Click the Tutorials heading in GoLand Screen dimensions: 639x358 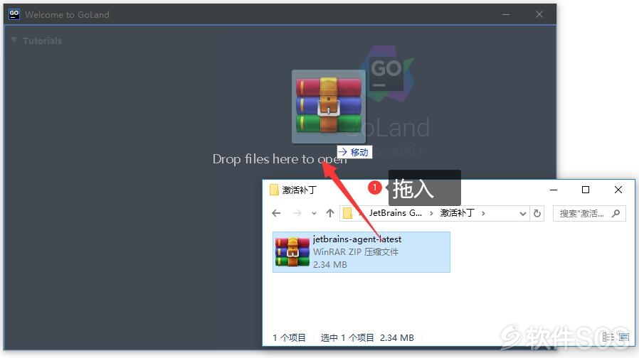(43, 40)
